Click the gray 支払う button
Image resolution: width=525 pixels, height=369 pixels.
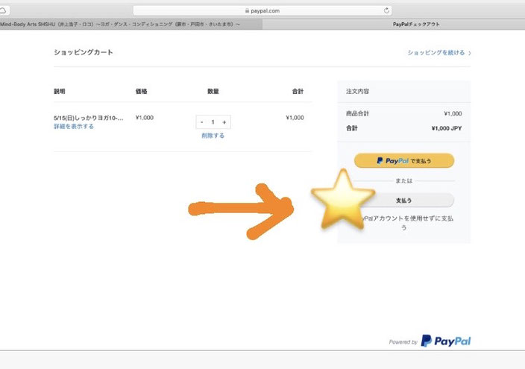pyautogui.click(x=404, y=201)
